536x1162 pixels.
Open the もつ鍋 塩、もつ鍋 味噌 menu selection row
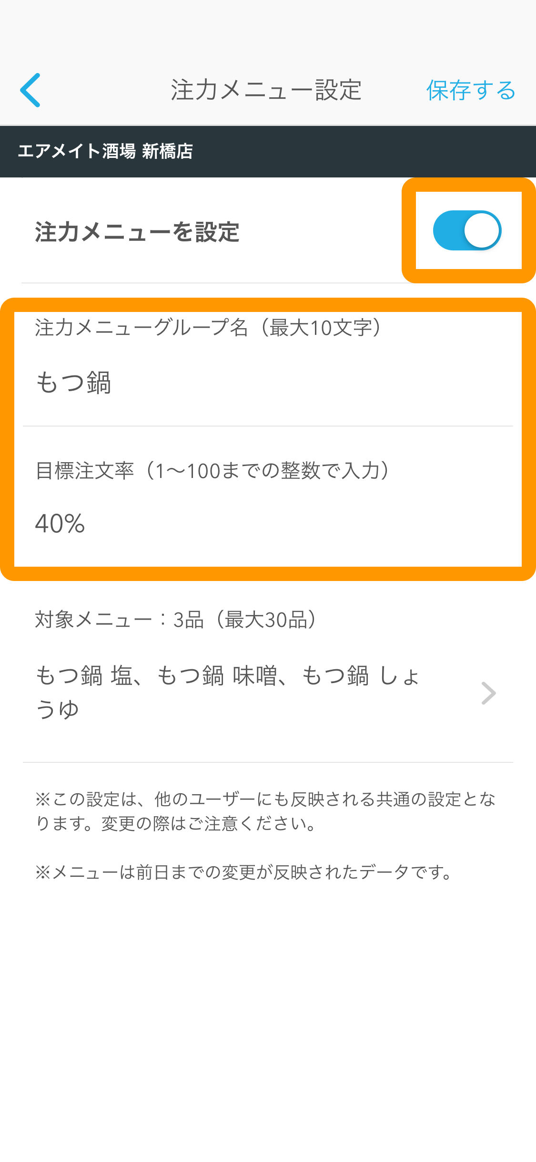click(268, 693)
